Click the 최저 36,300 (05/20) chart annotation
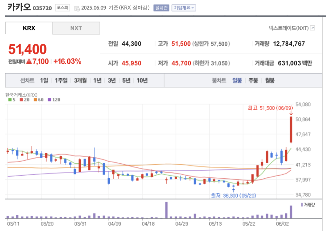The height and width of the screenshot is (231, 326). tap(234, 195)
